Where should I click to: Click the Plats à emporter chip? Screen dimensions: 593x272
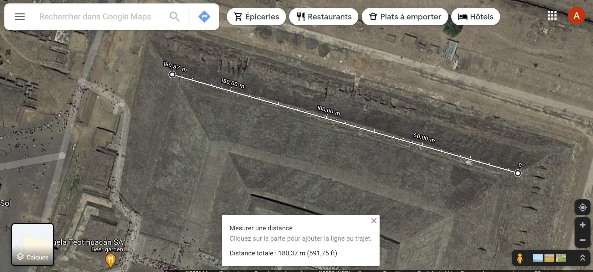click(x=405, y=17)
